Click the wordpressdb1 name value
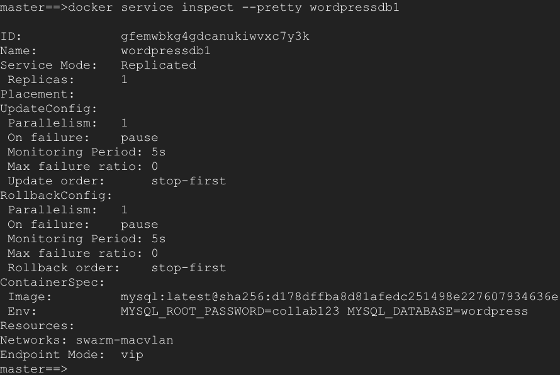The image size is (560, 375). 165,51
